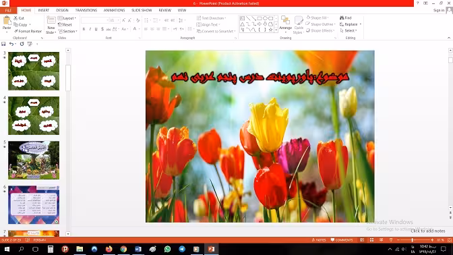The height and width of the screenshot is (255, 453).
Task: Toggle Underline formatting
Action: [x=96, y=29]
